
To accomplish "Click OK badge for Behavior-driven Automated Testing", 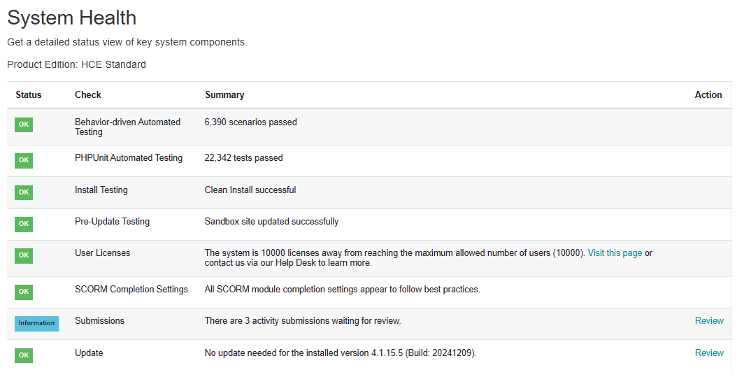I will click(24, 125).
